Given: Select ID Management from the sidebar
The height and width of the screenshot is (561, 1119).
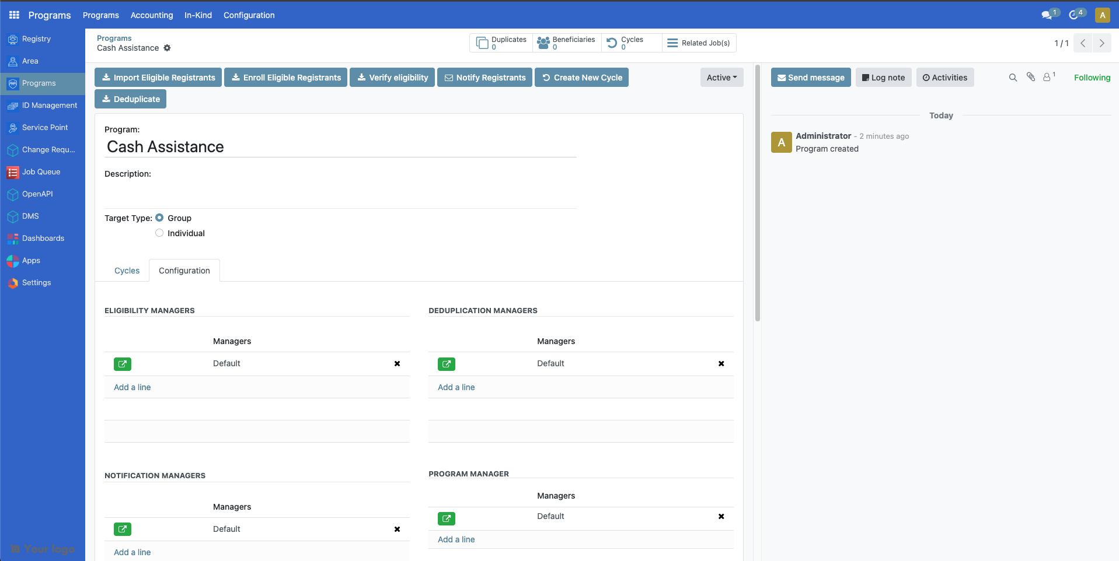Looking at the screenshot, I should [50, 105].
